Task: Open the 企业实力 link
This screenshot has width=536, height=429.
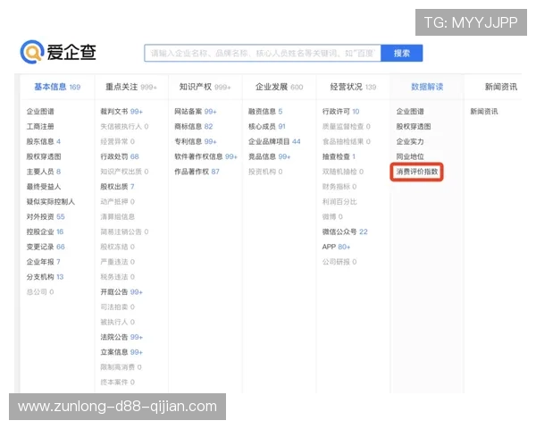Action: (410, 141)
